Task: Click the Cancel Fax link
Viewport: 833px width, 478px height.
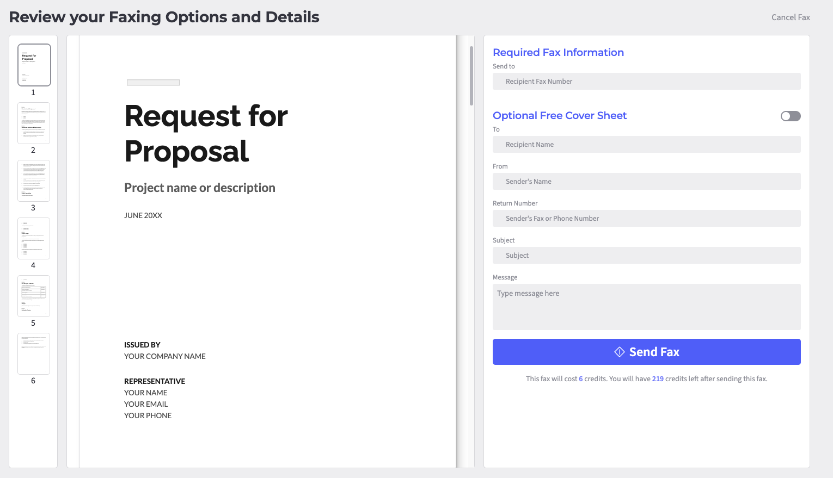Action: 791,17
